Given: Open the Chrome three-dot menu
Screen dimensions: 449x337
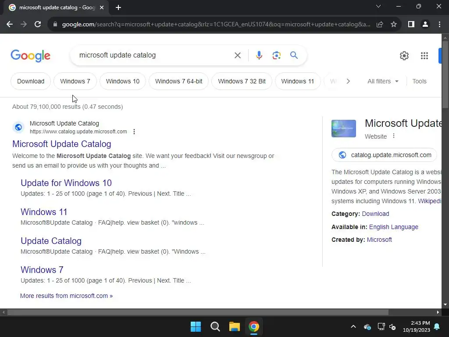Looking at the screenshot, I should click(x=439, y=25).
